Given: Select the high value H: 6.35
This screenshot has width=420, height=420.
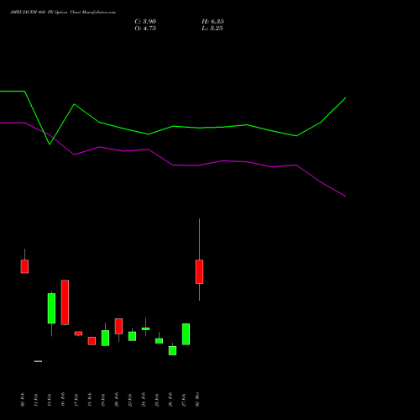Looking at the screenshot, I should (213, 22).
